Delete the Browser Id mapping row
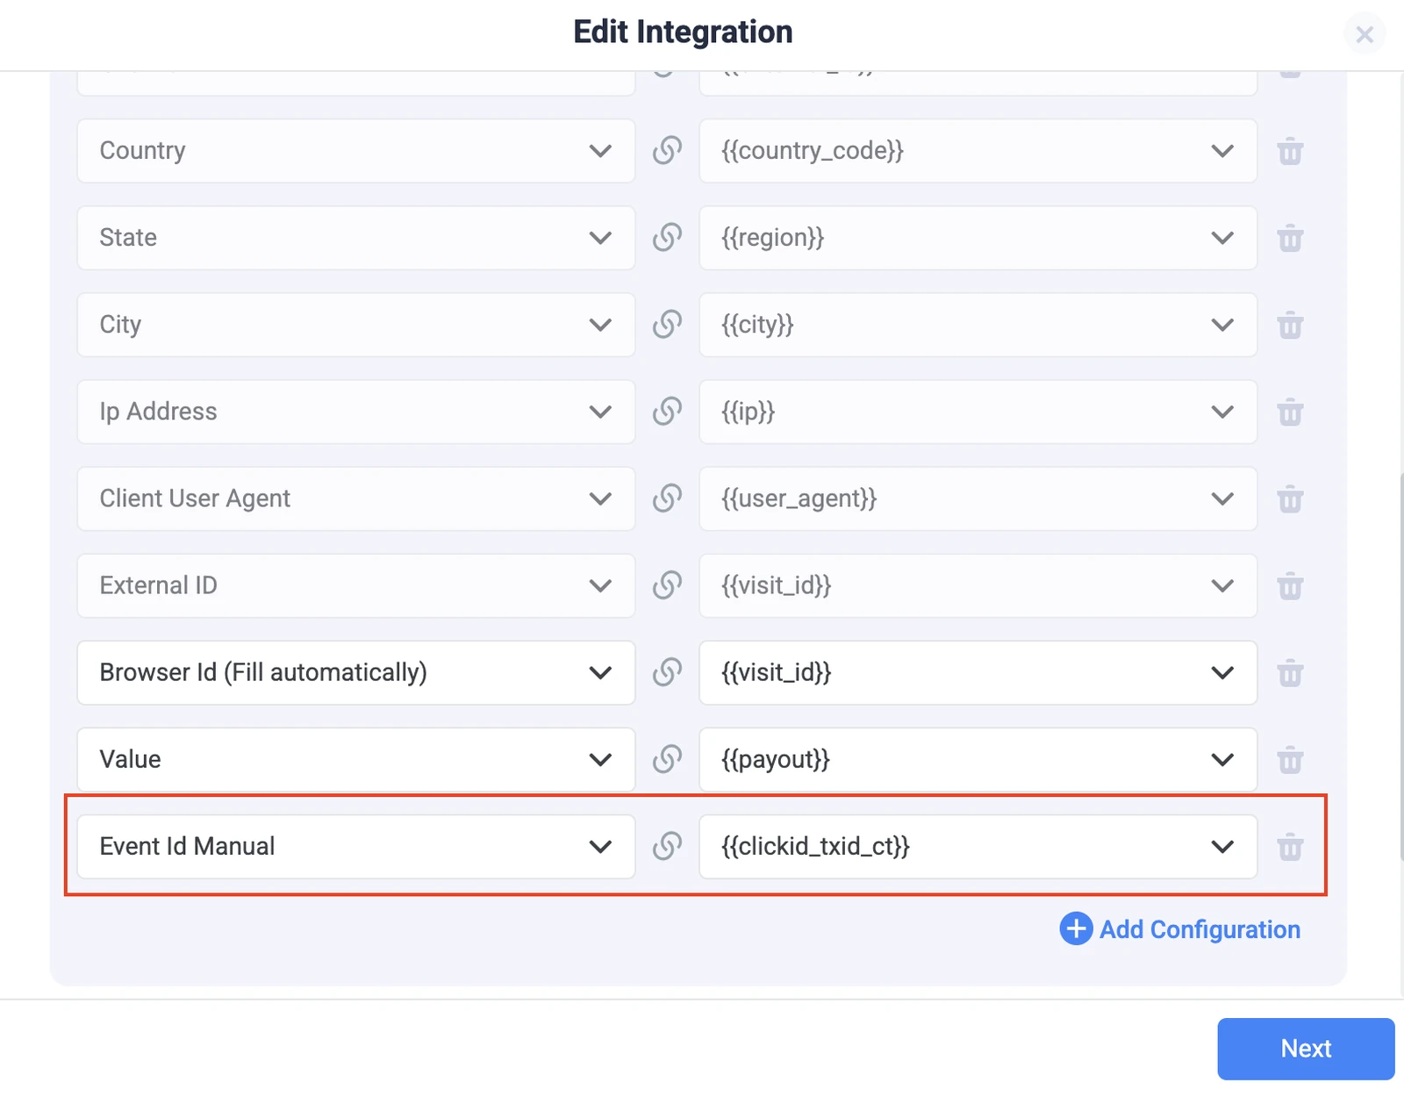 tap(1290, 672)
